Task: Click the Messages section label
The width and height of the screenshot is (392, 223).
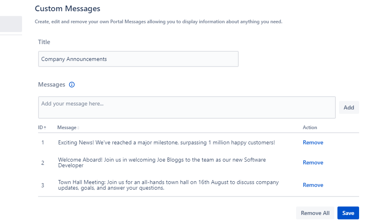Action: click(51, 85)
